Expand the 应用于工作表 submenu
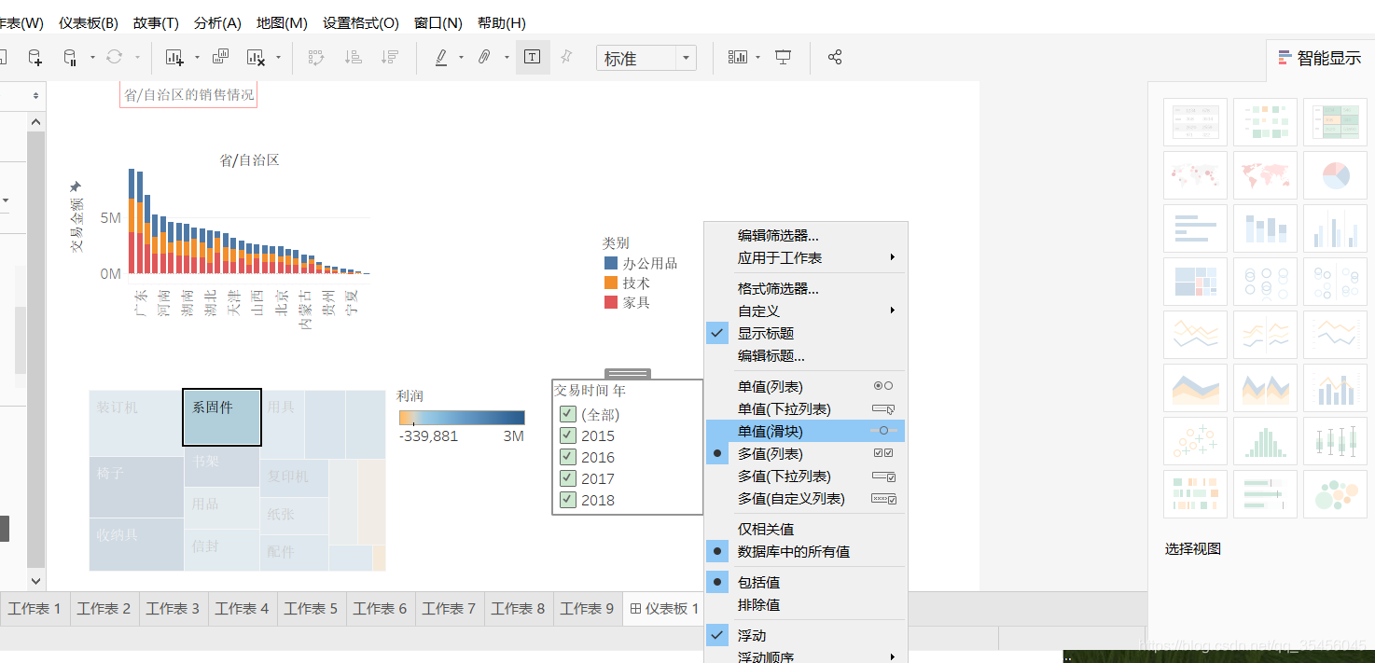This screenshot has width=1375, height=663. point(805,257)
